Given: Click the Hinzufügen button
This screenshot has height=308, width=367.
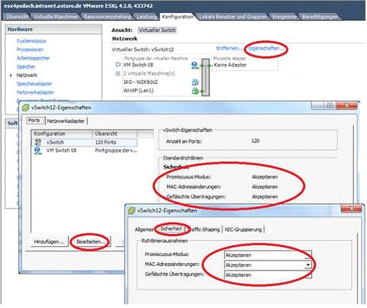Looking at the screenshot, I should [49, 242].
